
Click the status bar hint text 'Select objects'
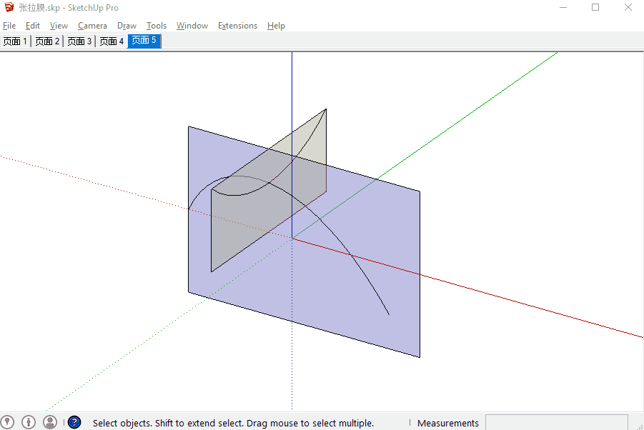(x=233, y=423)
